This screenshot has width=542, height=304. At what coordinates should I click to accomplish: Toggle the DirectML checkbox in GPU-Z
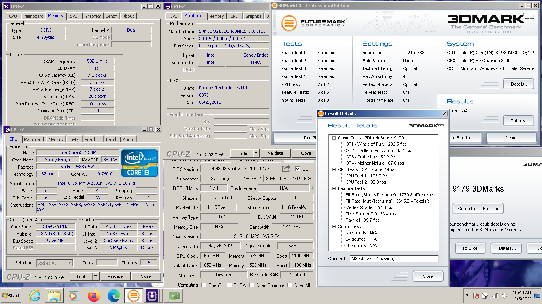coord(290,285)
